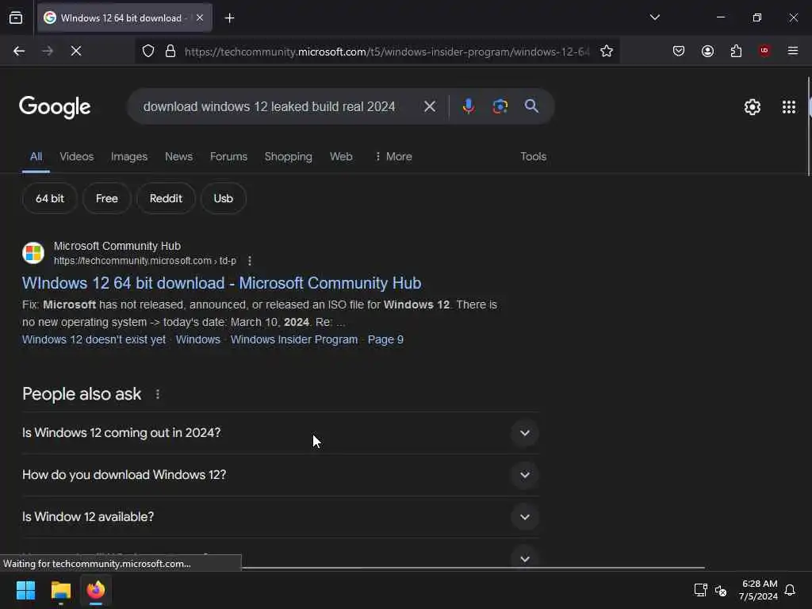Viewport: 812px width, 609px height.
Task: Open search Tools options
Action: click(534, 156)
